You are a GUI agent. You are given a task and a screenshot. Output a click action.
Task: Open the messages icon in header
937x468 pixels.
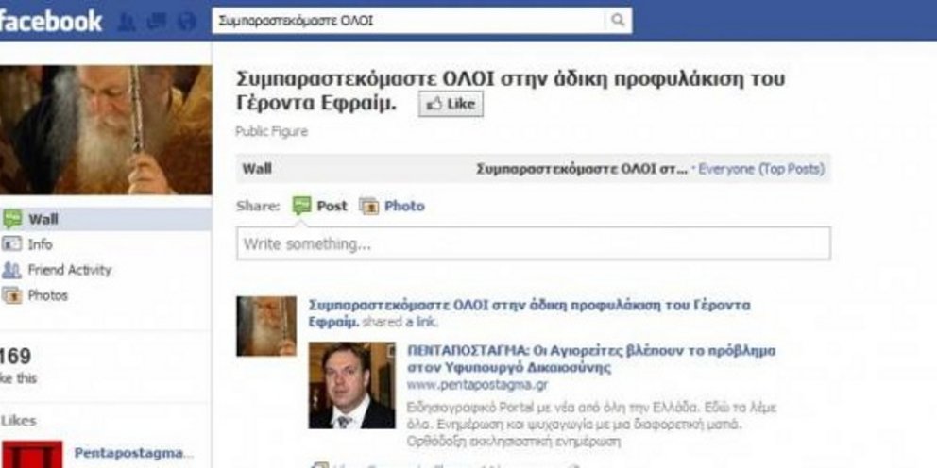coord(157,22)
